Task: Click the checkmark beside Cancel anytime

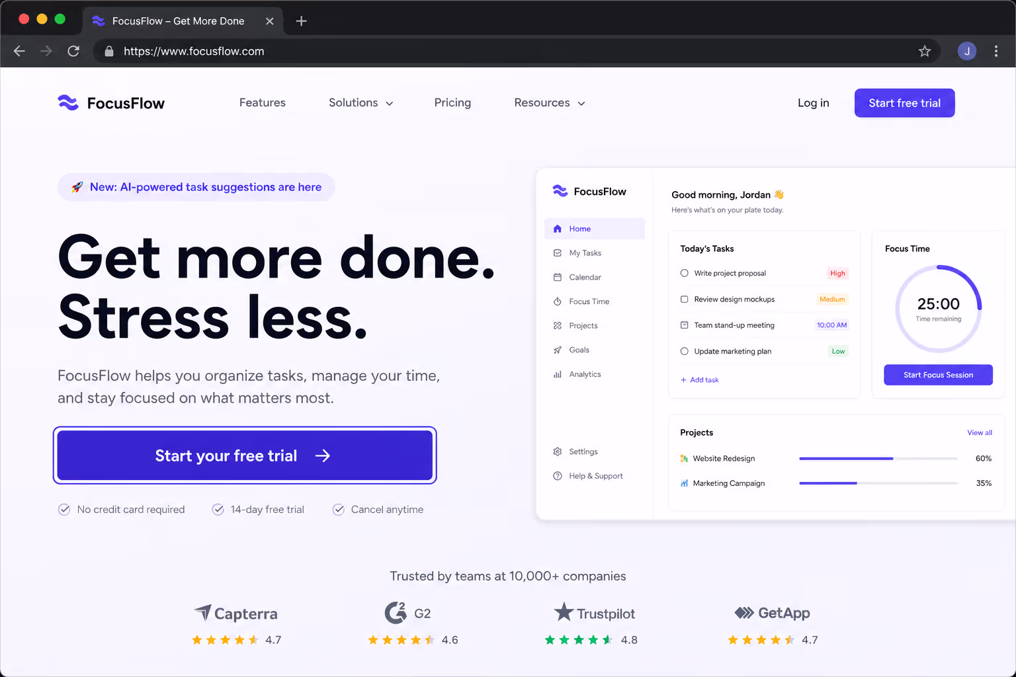Action: pyautogui.click(x=338, y=509)
